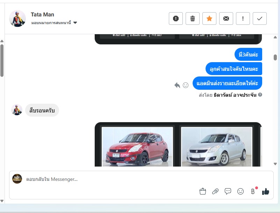Open the shopping bag products icon
The width and height of the screenshot is (280, 213).
point(203,191)
